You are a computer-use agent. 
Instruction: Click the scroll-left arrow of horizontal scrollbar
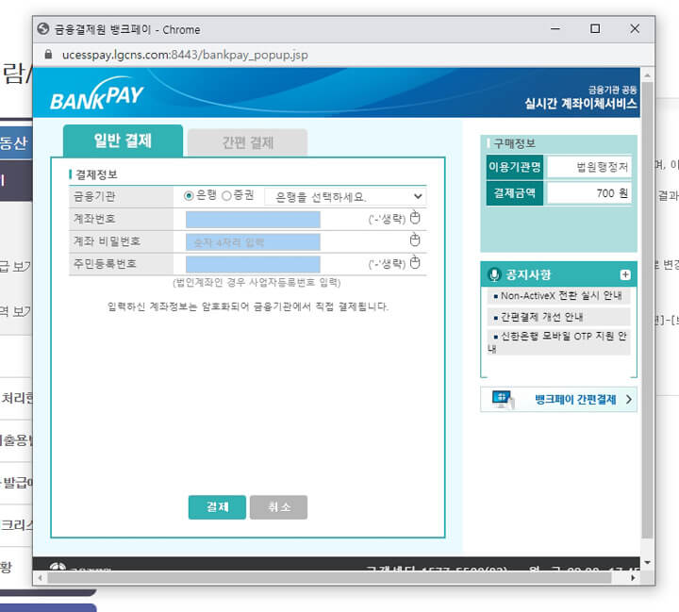point(40,578)
